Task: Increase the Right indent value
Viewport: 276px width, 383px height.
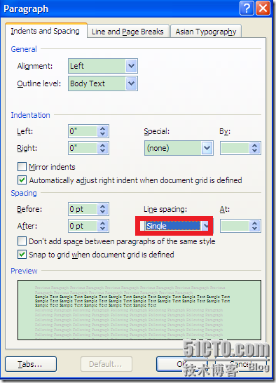Action: (103, 145)
